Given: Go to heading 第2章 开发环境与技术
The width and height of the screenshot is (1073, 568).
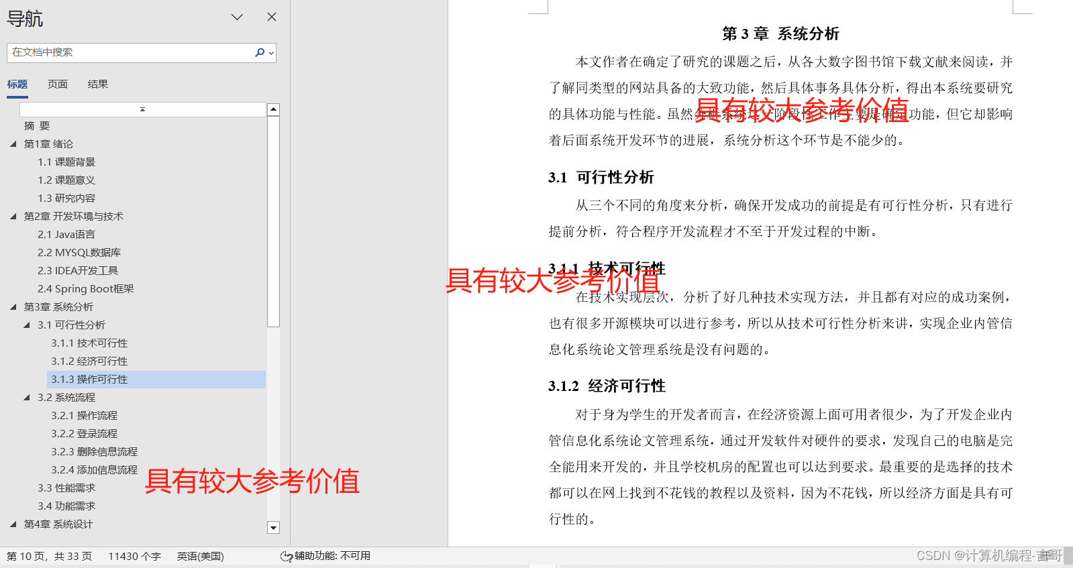Looking at the screenshot, I should [x=74, y=217].
